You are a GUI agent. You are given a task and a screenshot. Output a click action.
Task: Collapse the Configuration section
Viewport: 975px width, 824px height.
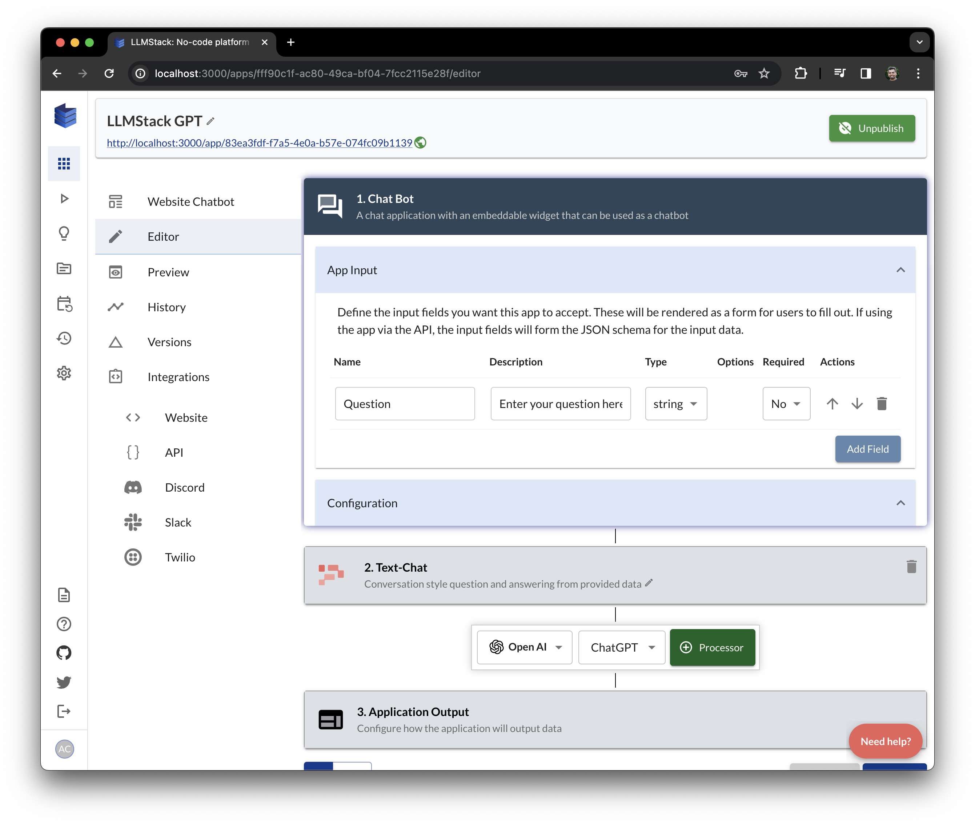900,503
